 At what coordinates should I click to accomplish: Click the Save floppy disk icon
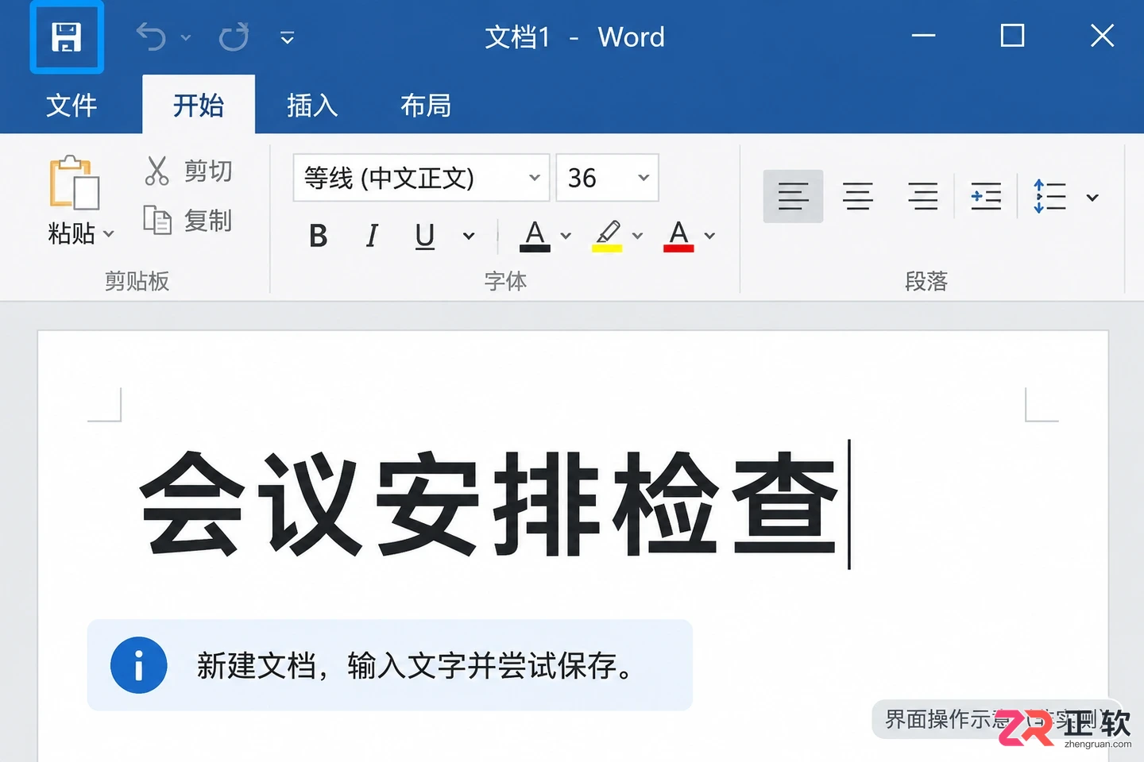coord(67,37)
